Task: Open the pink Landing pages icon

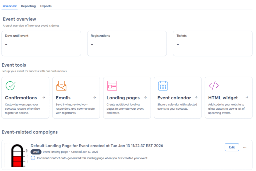Action: pos(112,86)
